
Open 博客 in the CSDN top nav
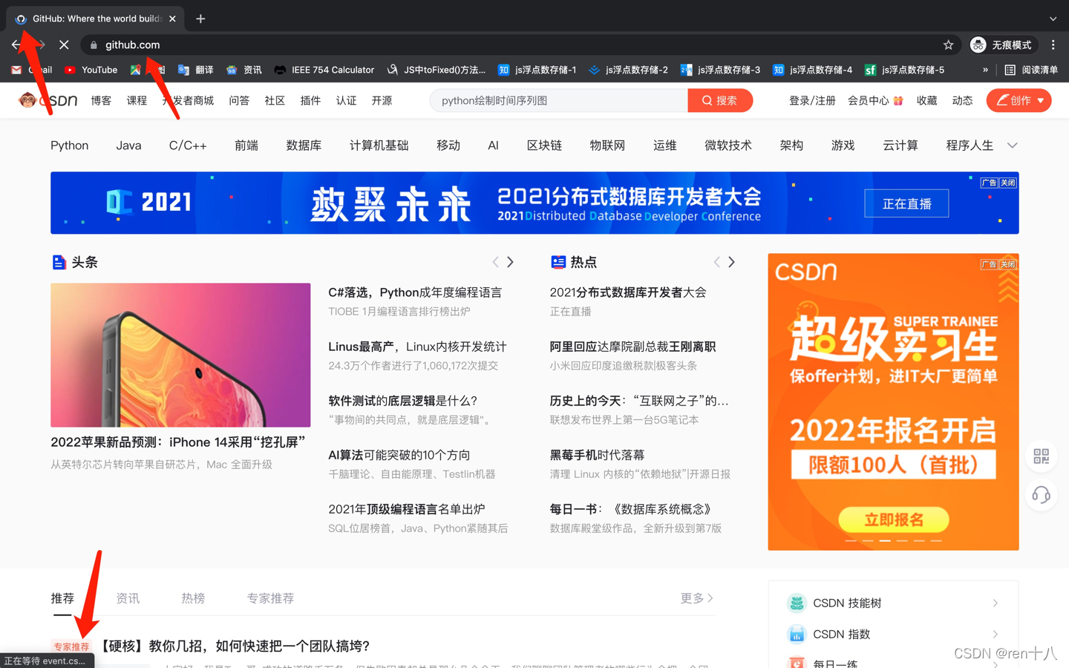point(101,100)
